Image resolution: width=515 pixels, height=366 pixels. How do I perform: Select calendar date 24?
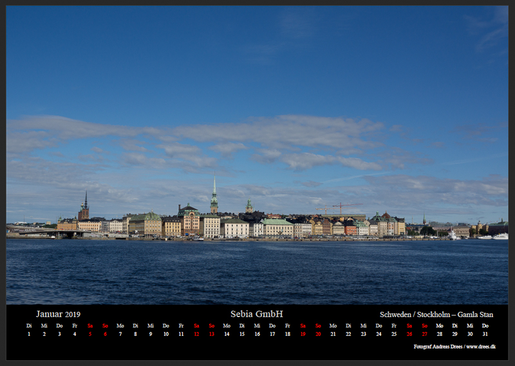[379, 334]
